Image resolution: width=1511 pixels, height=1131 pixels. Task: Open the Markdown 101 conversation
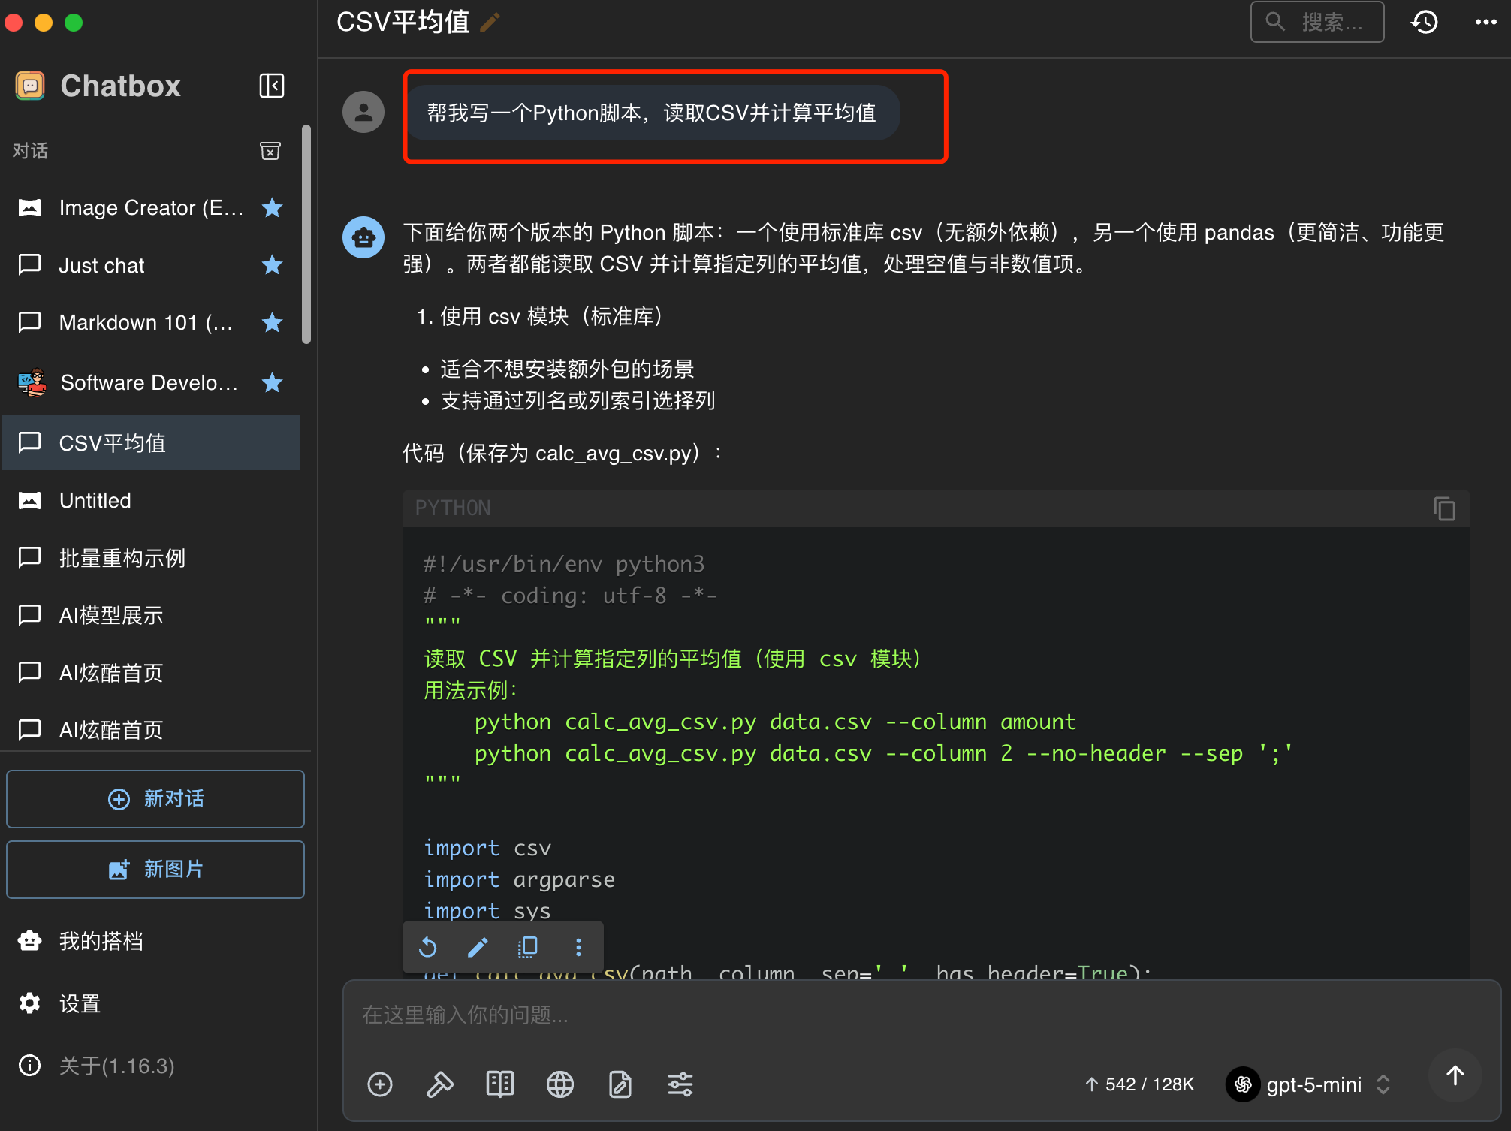[x=151, y=322]
